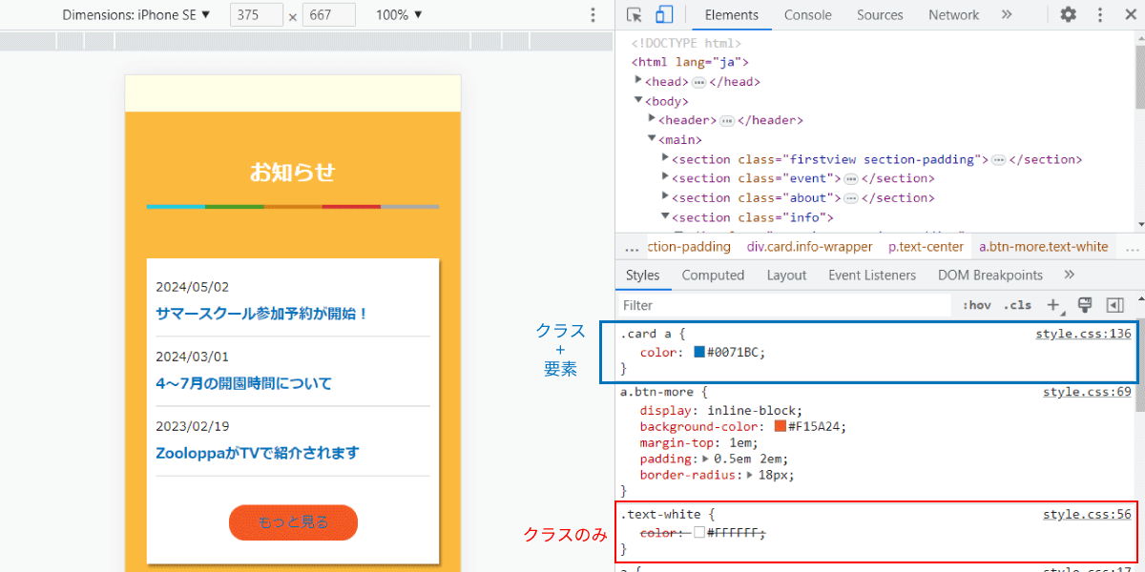Click the ellipsis badge in the event section

pos(851,178)
